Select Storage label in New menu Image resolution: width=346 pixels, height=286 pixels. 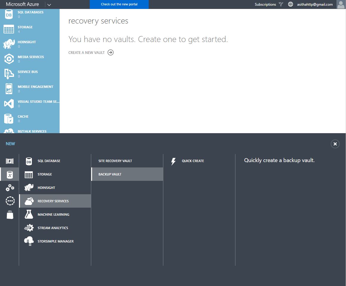(x=45, y=174)
